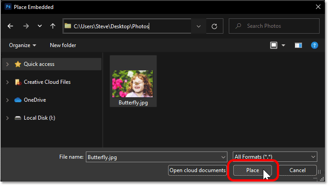Toggle the preview pane icon
Viewport: 329px width, 186px height.
tap(298, 45)
